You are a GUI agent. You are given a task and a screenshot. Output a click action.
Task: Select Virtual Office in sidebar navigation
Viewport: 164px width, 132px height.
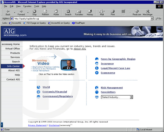click(12, 49)
